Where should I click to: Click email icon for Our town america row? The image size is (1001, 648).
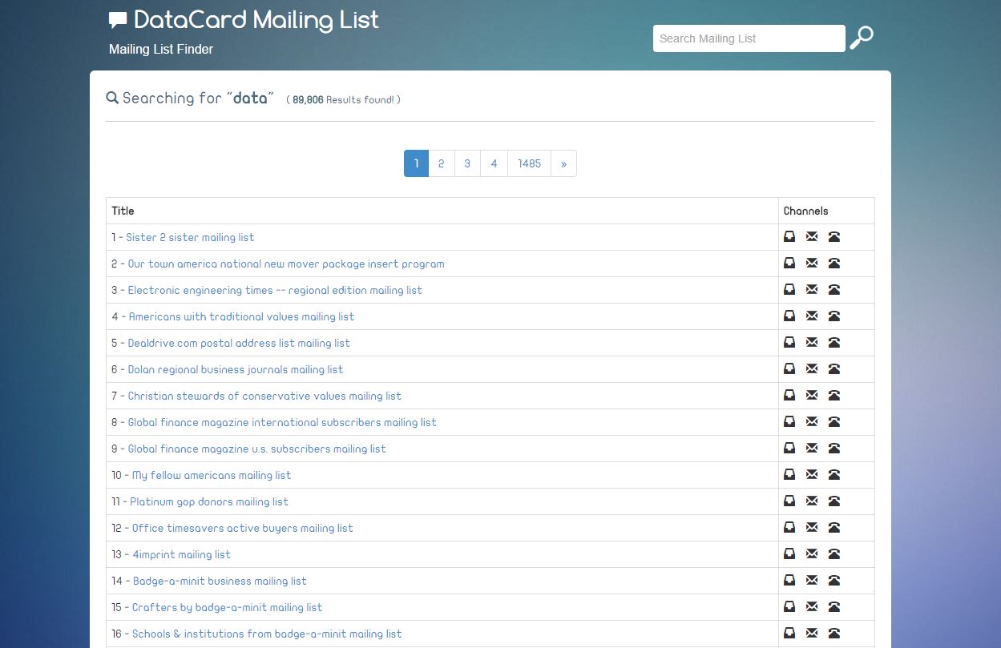click(x=812, y=263)
